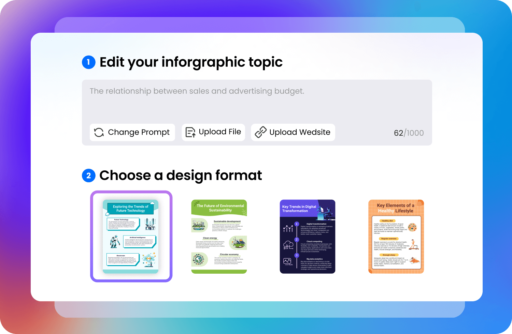Select the Exploring the Trends of Future Technology template
The image size is (512, 334).
(131, 237)
